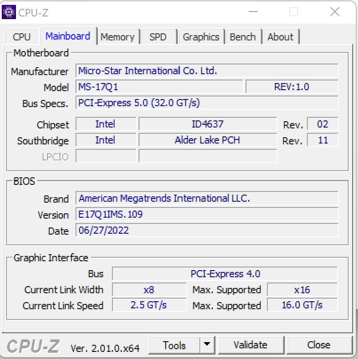The height and width of the screenshot is (359, 358).
Task: Click the Tools button
Action: [174, 345]
